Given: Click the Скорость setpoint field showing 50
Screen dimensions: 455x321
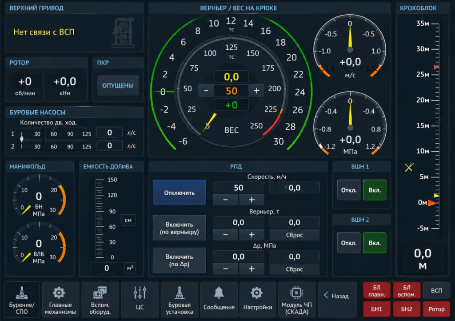Looking at the screenshot, I should point(239,188).
